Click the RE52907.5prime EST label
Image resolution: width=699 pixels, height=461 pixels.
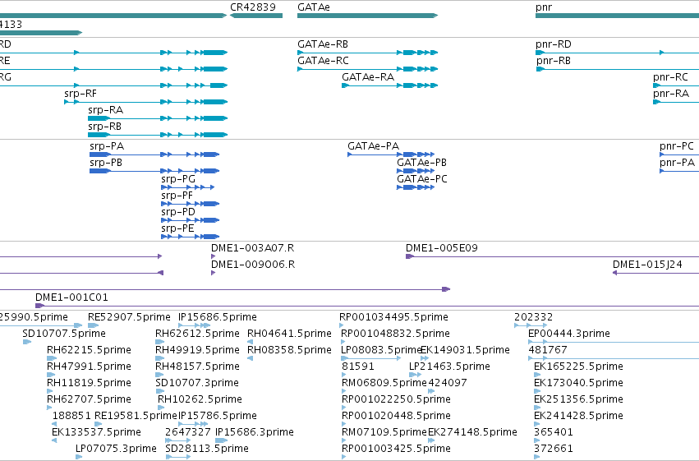(129, 317)
